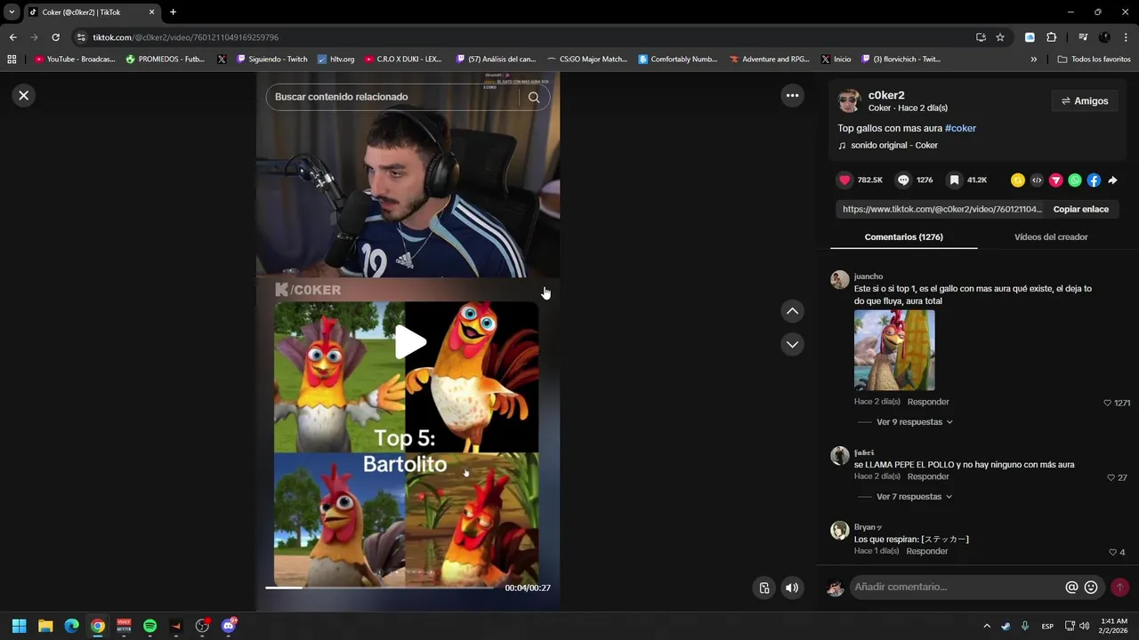The width and height of the screenshot is (1139, 640).
Task: Click the embed code icon
Action: pyautogui.click(x=1037, y=180)
